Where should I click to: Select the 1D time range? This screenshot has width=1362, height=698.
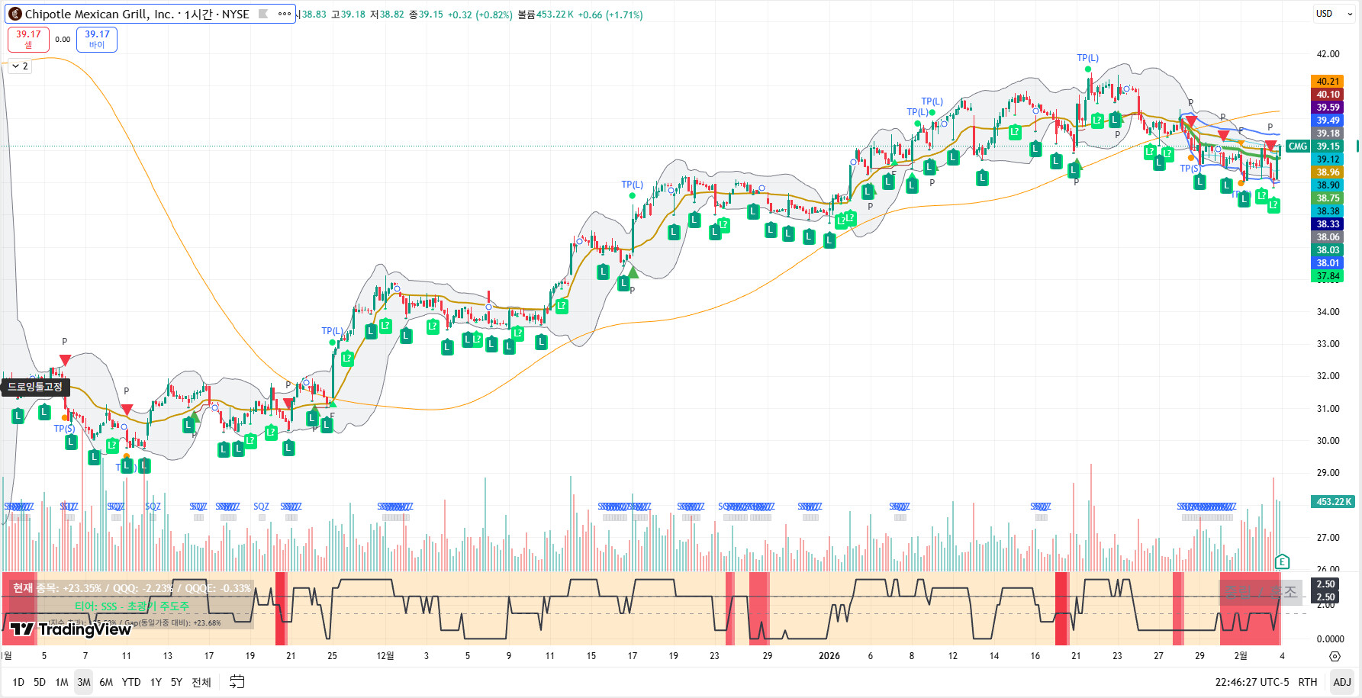18,682
